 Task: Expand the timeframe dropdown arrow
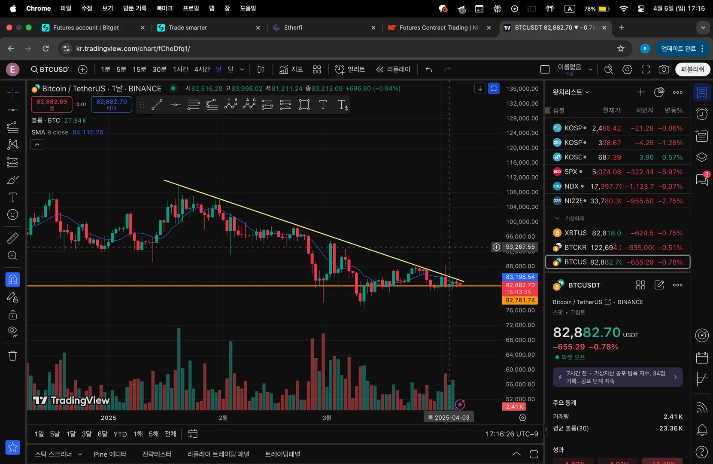pyautogui.click(x=242, y=70)
